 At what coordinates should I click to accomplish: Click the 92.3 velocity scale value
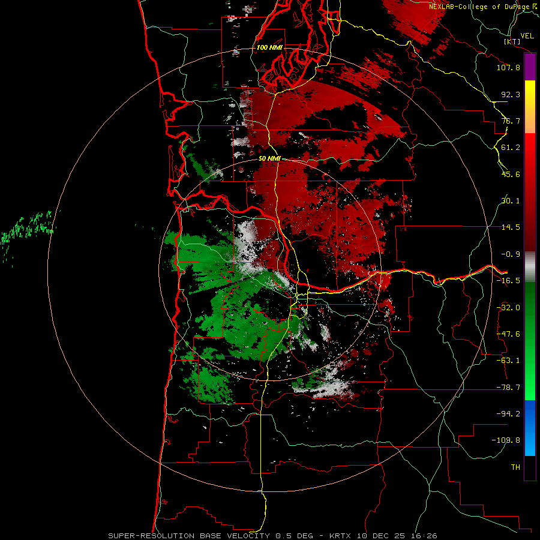[511, 94]
